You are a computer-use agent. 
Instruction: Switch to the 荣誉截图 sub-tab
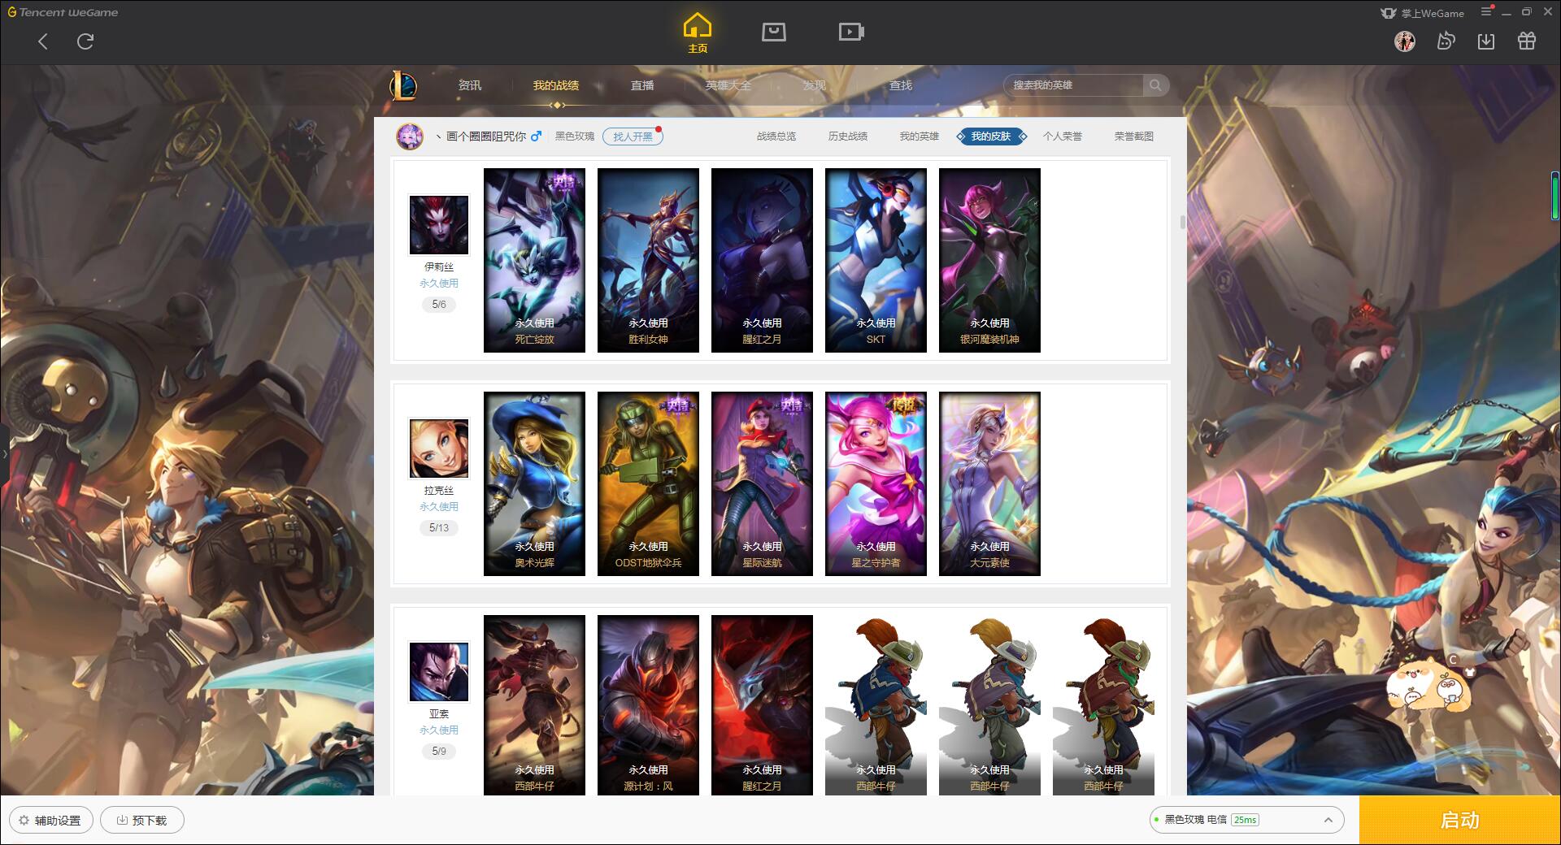[1134, 136]
